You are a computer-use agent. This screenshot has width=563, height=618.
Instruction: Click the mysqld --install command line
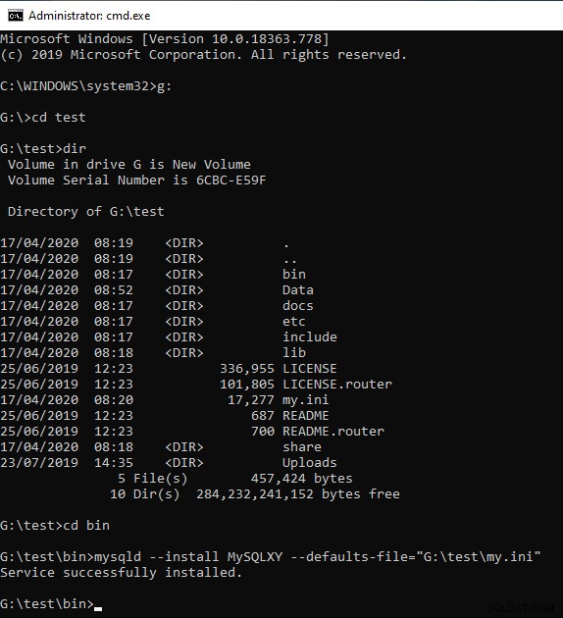click(271, 557)
